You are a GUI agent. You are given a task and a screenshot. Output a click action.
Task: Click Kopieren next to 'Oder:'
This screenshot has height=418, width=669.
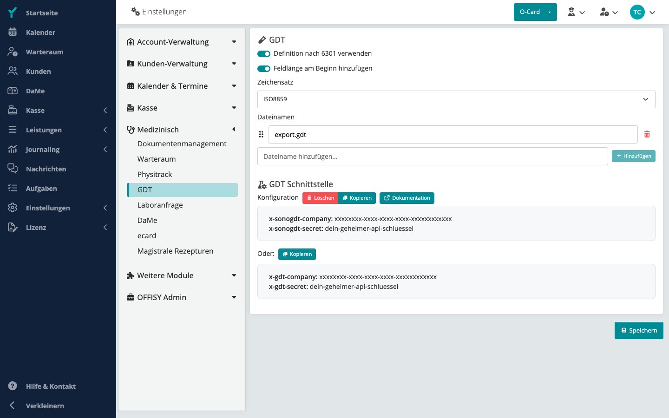297,254
